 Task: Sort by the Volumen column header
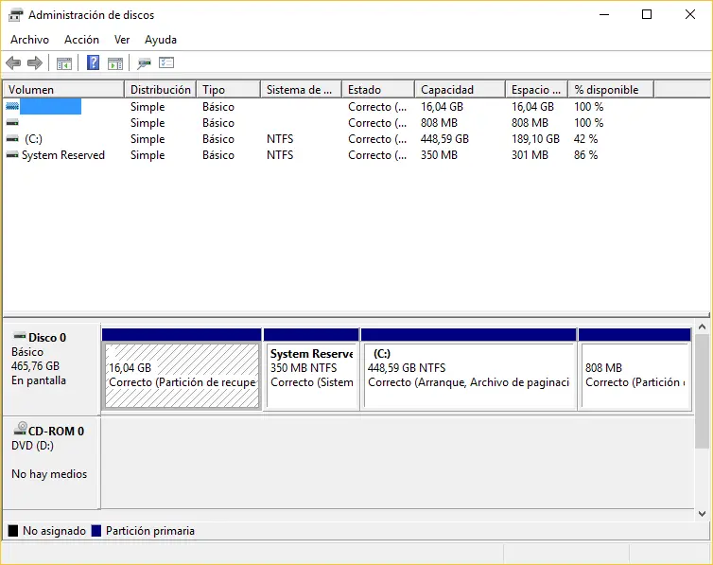coord(63,90)
